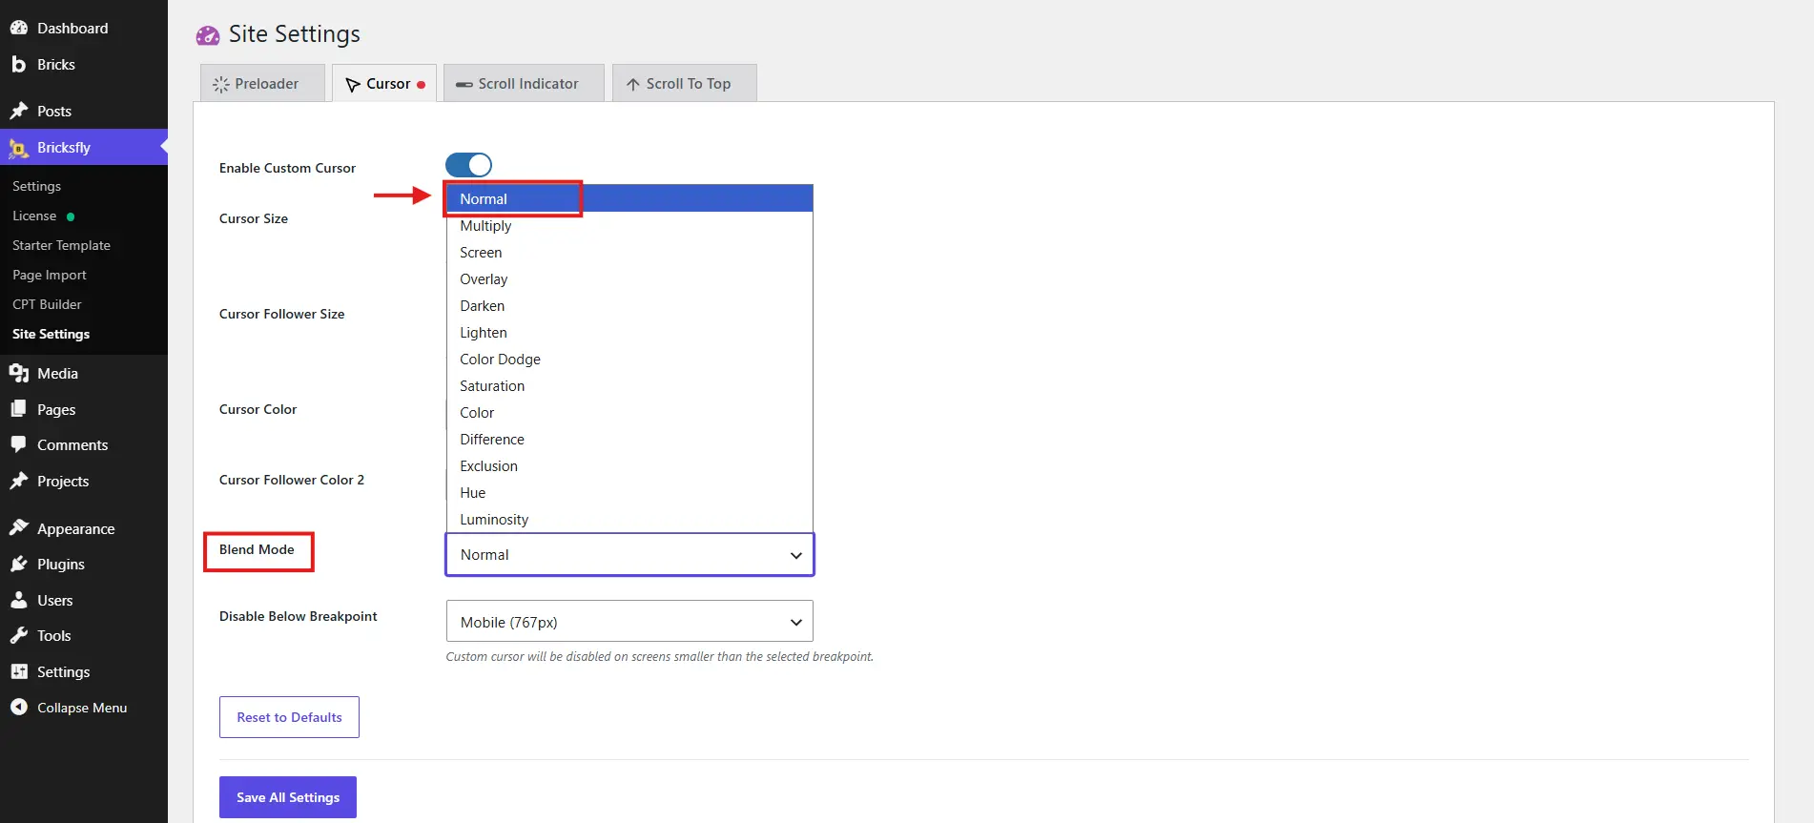Click the Projects pin icon
Image resolution: width=1814 pixels, height=823 pixels.
point(18,481)
